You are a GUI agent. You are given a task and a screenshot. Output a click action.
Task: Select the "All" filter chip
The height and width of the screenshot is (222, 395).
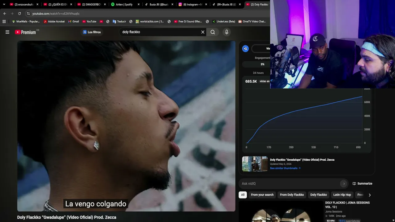(243, 195)
